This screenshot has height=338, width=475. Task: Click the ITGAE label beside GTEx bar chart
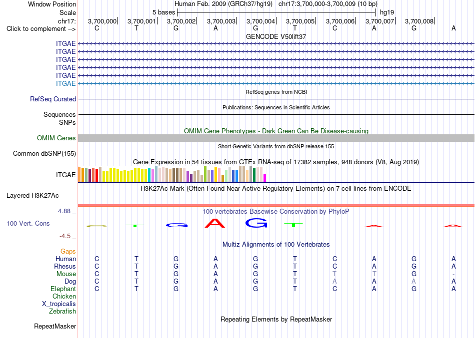pyautogui.click(x=65, y=175)
